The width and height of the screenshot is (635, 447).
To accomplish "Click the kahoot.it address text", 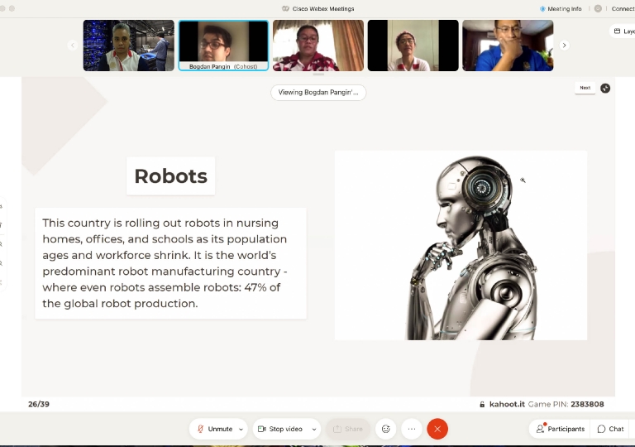I will (507, 404).
